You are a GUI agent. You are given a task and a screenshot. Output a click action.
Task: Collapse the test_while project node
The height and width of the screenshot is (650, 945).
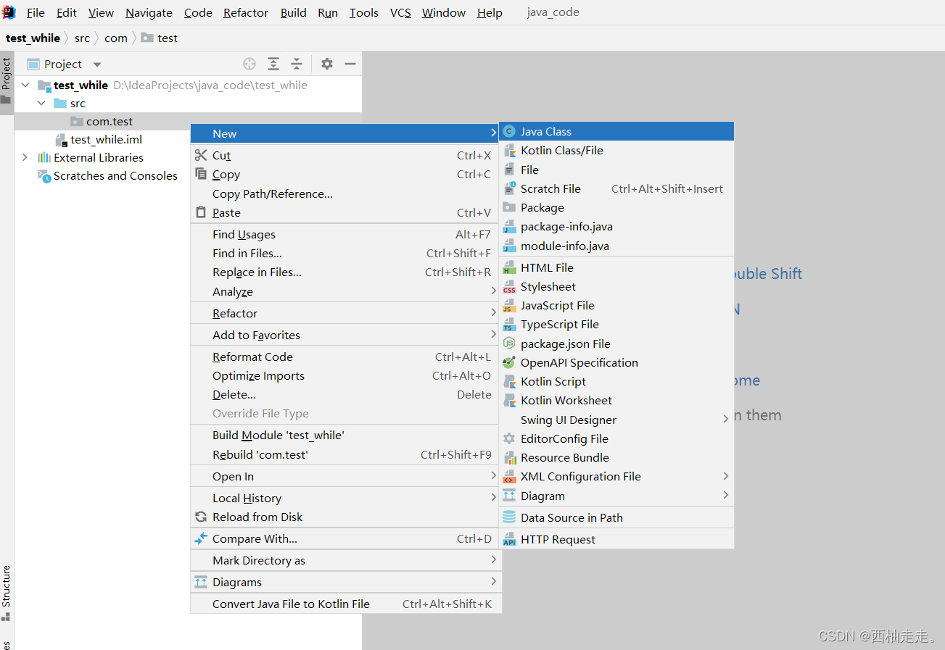click(x=26, y=85)
